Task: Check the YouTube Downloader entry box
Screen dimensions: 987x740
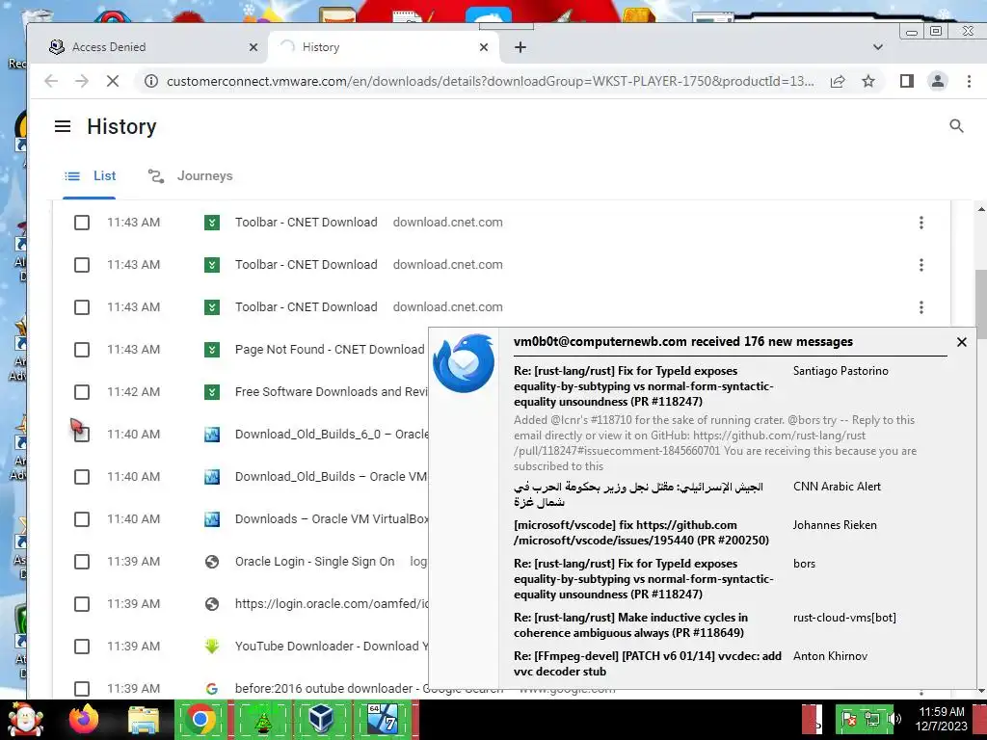Action: tap(82, 647)
